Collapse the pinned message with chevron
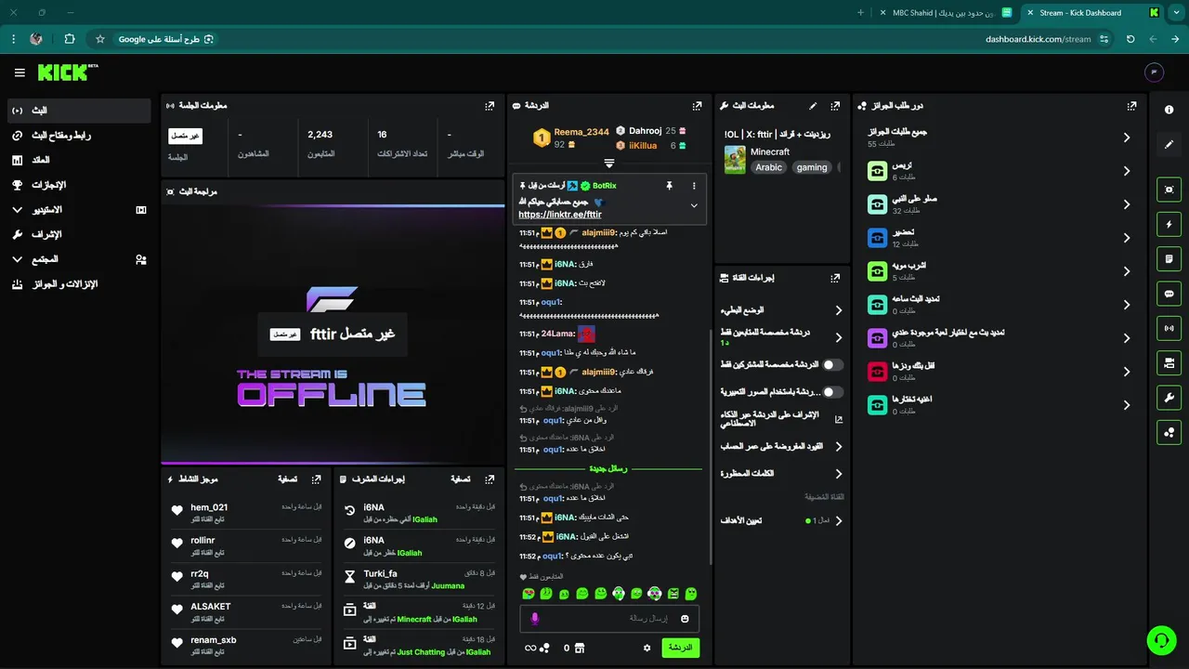The width and height of the screenshot is (1189, 669). point(693,205)
